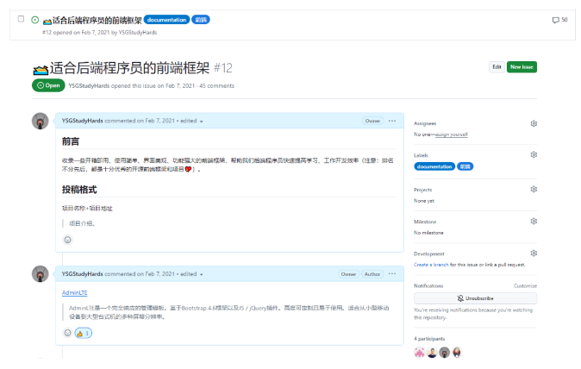
Task: Open Milestone settings gear
Action: tap(534, 221)
